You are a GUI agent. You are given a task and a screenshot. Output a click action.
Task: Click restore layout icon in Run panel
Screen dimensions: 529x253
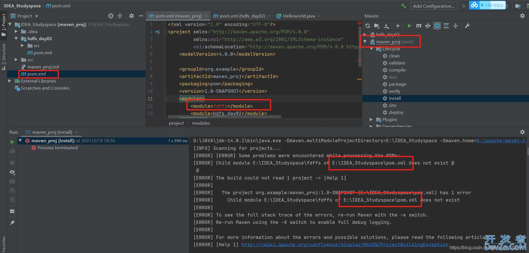[12, 211]
